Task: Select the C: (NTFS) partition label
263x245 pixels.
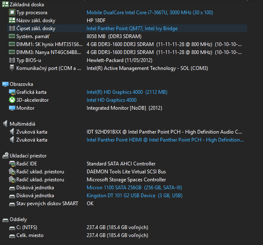Action: (x=27, y=227)
